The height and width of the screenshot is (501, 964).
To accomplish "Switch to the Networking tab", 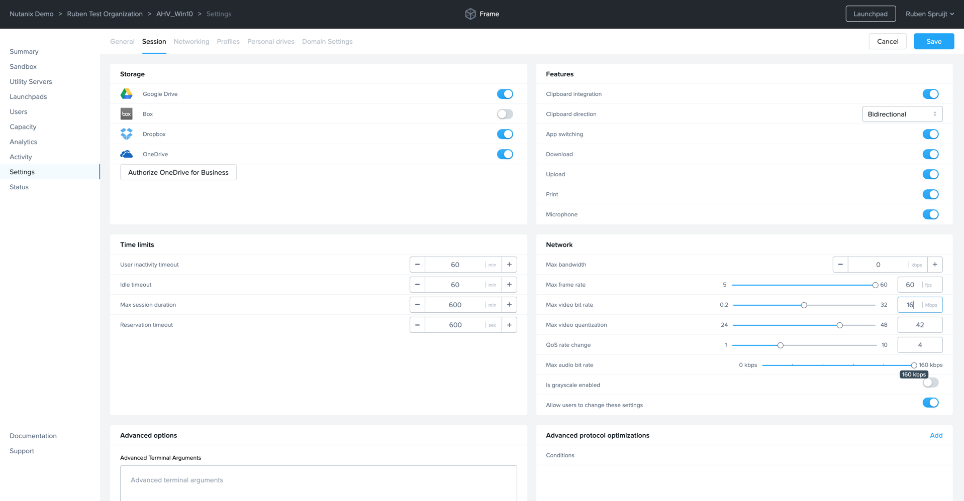I will coord(191,42).
